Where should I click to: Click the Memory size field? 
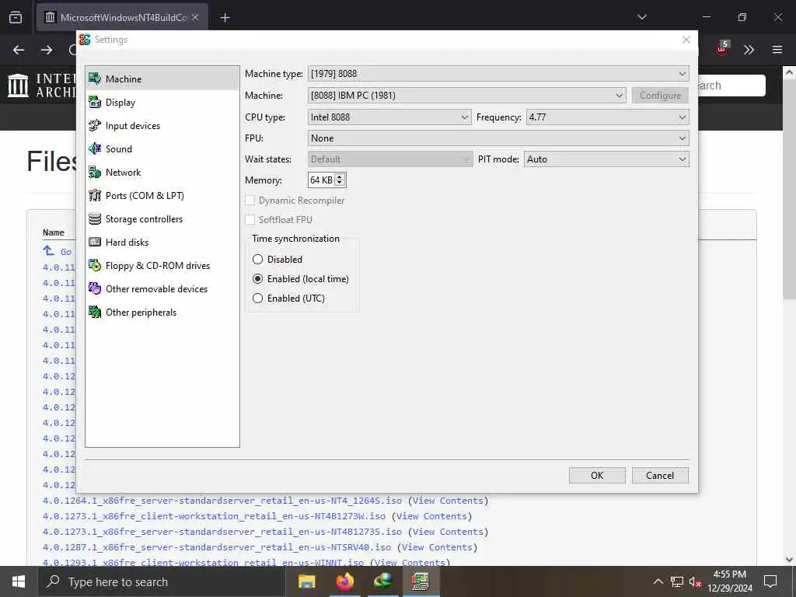pyautogui.click(x=321, y=180)
